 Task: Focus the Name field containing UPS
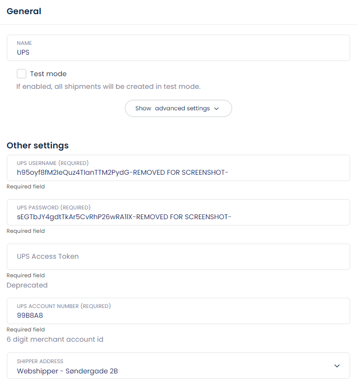[178, 48]
